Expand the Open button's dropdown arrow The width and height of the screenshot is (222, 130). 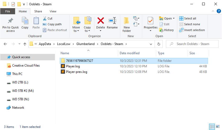[x=174, y=18]
